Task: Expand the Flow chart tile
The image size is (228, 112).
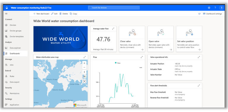Action: tap(142, 57)
